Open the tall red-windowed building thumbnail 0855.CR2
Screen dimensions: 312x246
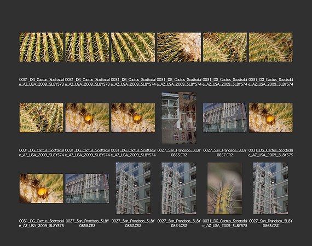[x=179, y=118]
